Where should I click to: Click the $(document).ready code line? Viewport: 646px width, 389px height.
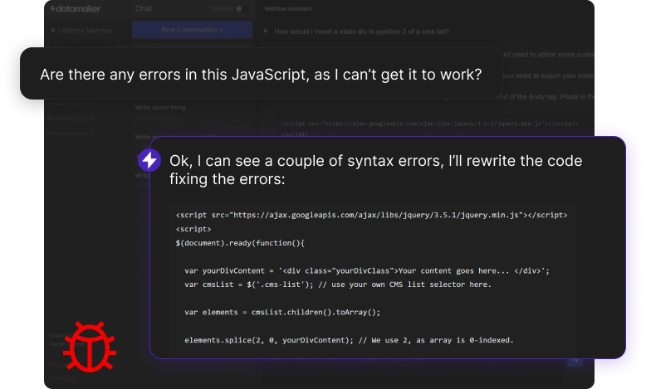(x=240, y=243)
